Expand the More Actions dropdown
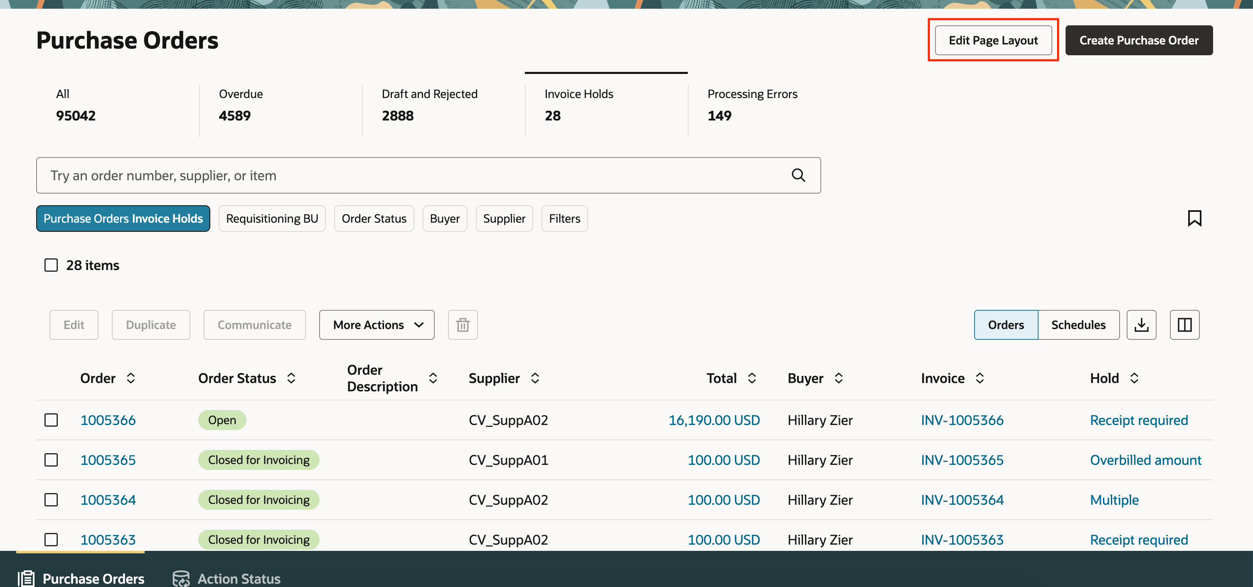This screenshot has height=587, width=1253. [377, 325]
